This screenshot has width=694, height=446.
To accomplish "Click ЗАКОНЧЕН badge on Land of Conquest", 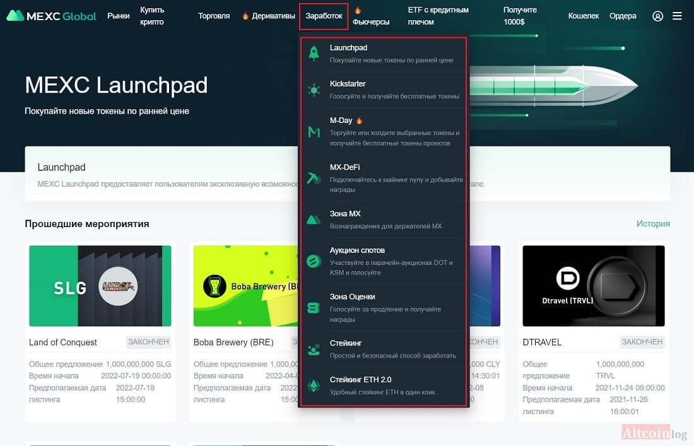I will coord(148,342).
